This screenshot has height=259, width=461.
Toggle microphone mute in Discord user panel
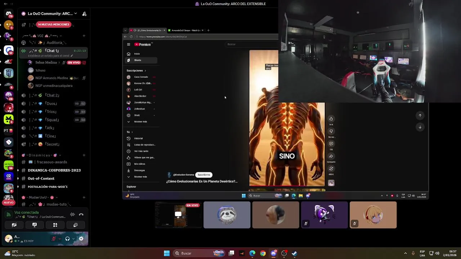point(54,238)
